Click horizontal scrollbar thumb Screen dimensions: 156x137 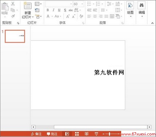[100, 127]
